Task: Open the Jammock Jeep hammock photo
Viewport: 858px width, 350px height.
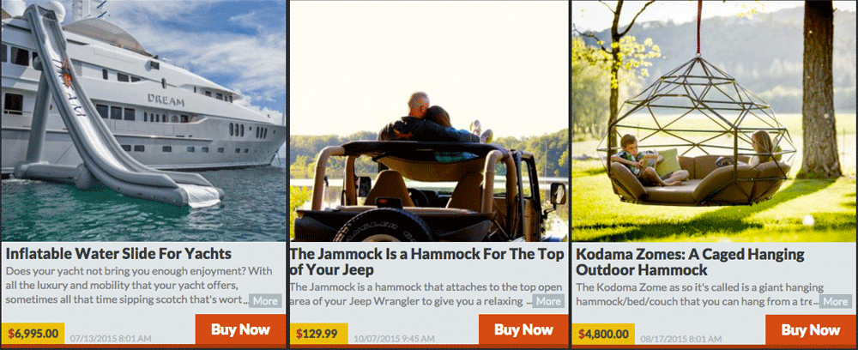Action: tap(429, 121)
